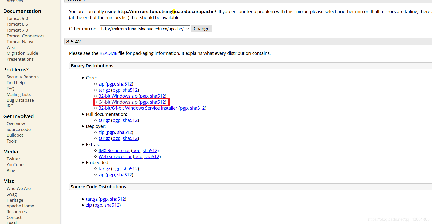Image resolution: width=432 pixels, height=224 pixels.
Task: Click the Source Code Distributions heading
Action: 98,187
